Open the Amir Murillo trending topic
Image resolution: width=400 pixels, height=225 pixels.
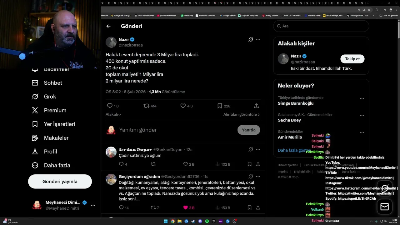click(x=290, y=137)
